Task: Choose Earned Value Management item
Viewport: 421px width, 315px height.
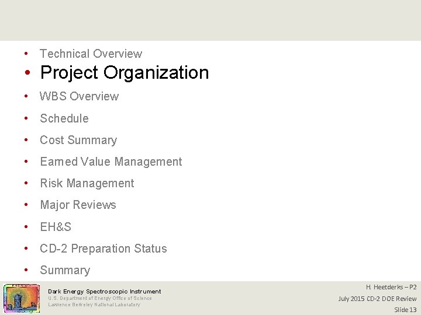Action: [x=111, y=162]
